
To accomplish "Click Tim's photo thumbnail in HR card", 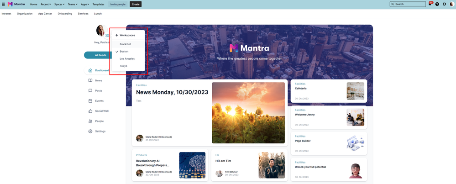I will click(x=272, y=165).
